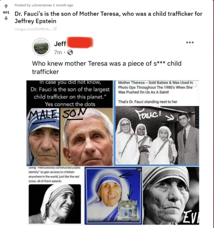214x228 pixels.
Task: Click the '1 month ago' post time
Action: coord(63,5)
